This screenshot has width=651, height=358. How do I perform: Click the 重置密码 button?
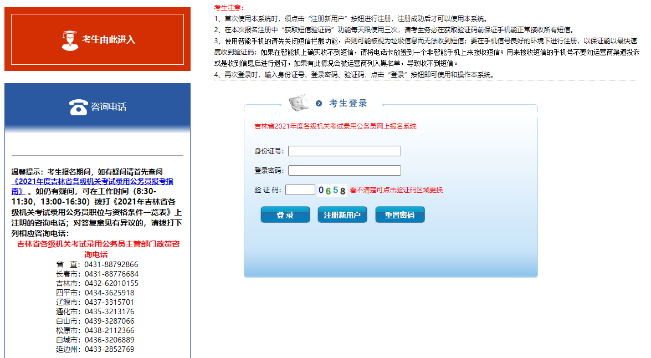coord(400,214)
